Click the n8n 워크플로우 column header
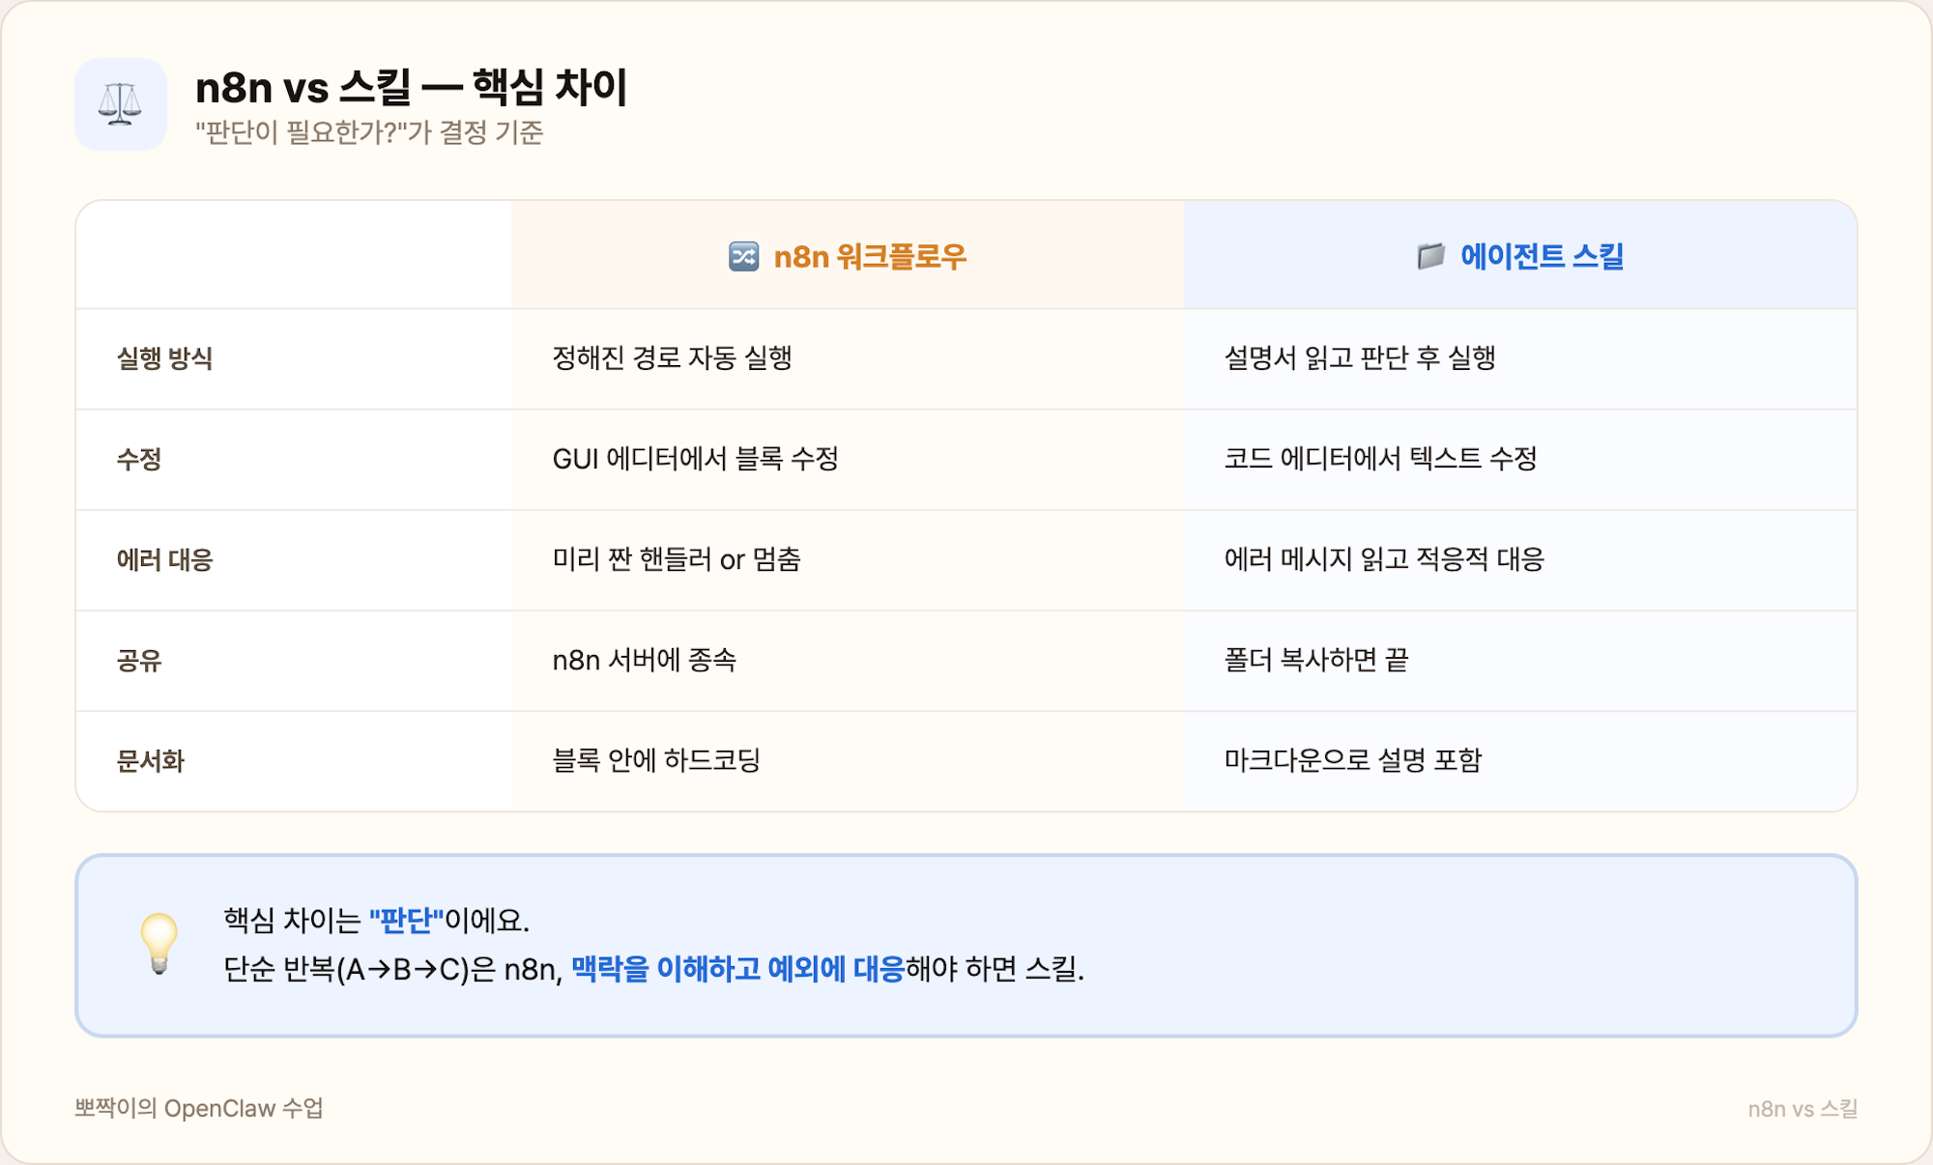This screenshot has height=1165, width=1933. point(846,255)
